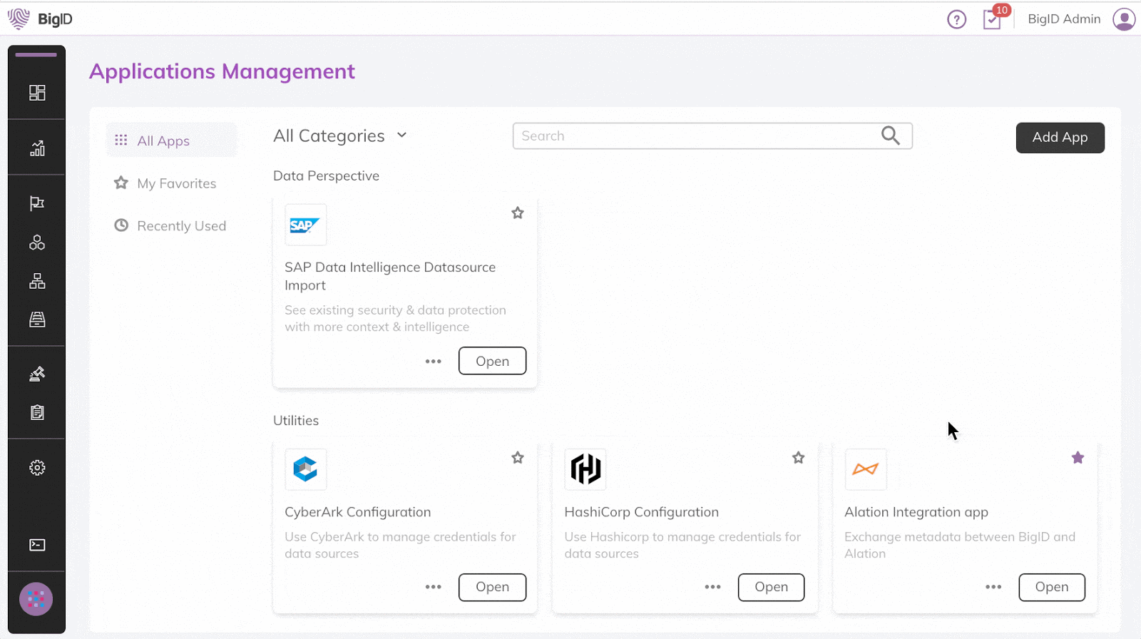This screenshot has width=1141, height=639.
Task: Click the terminal console icon in the sidebar
Action: pos(37,545)
